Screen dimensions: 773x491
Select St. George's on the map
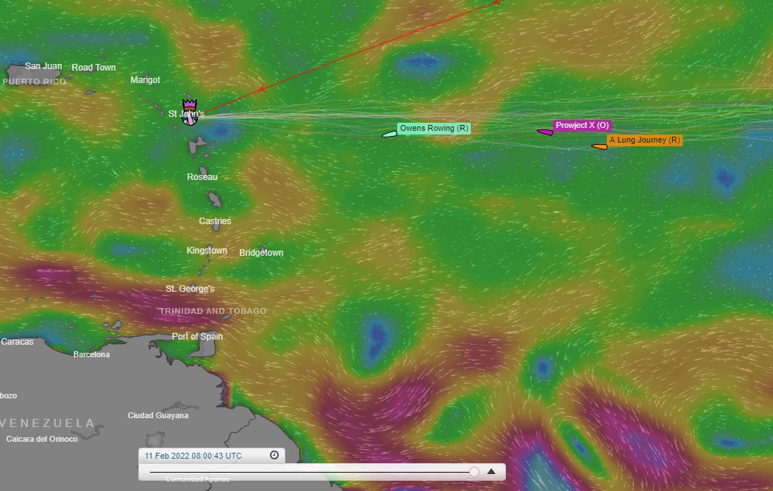coord(189,288)
